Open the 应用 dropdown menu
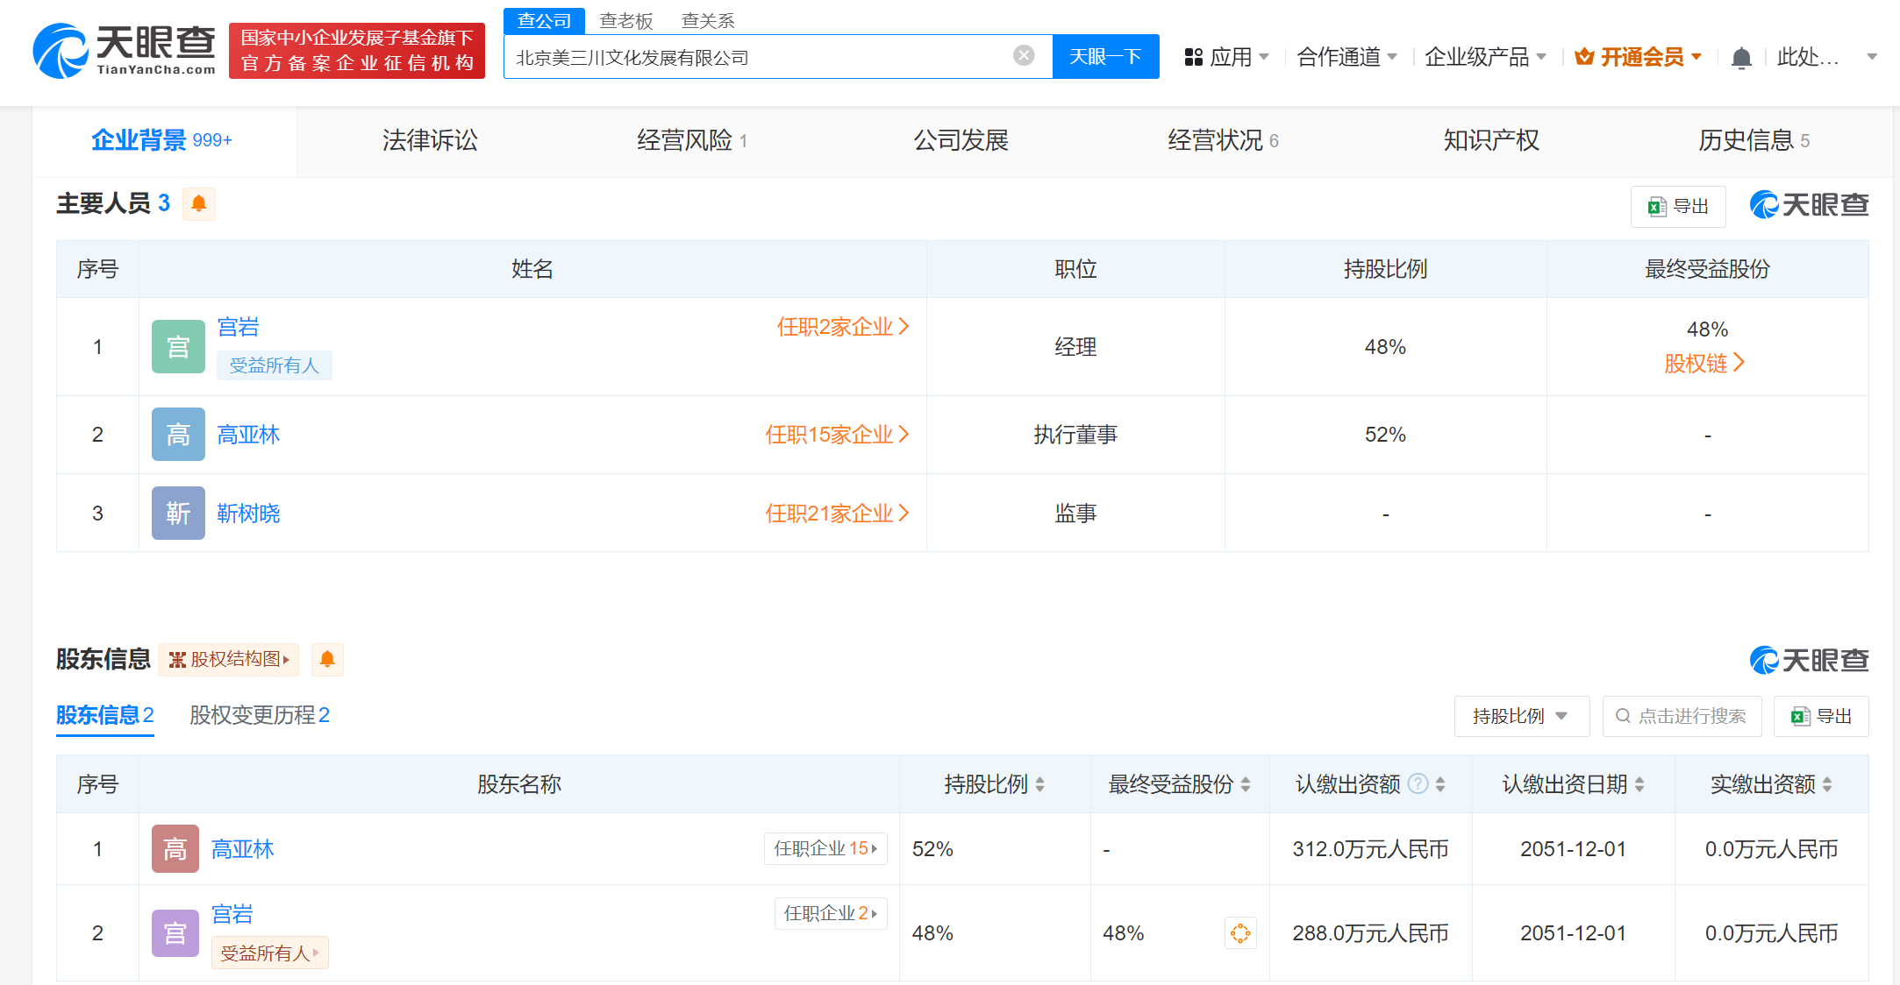The width and height of the screenshot is (1900, 985). [x=1226, y=57]
